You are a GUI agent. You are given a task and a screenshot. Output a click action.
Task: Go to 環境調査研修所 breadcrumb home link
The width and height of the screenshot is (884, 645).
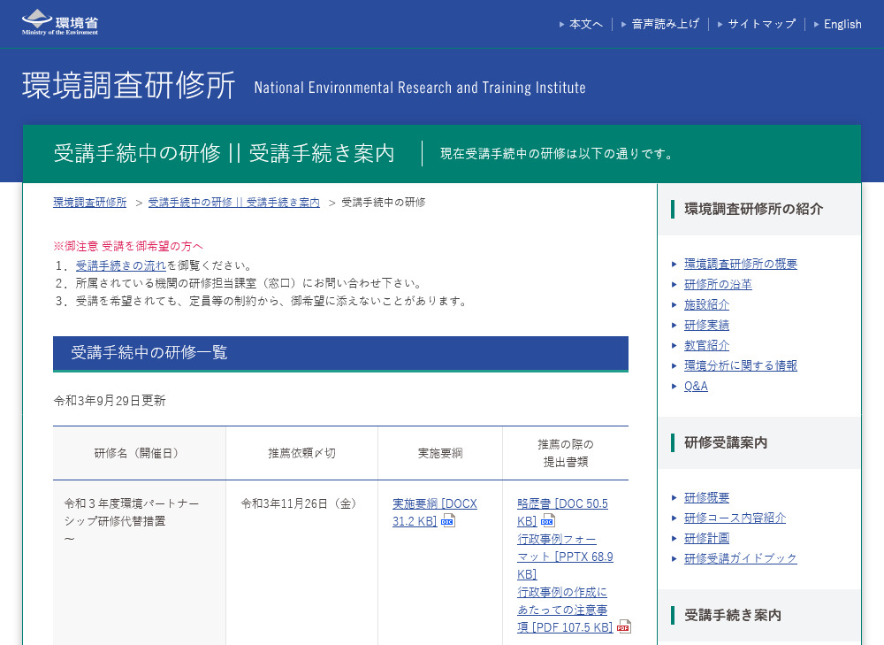pyautogui.click(x=90, y=203)
